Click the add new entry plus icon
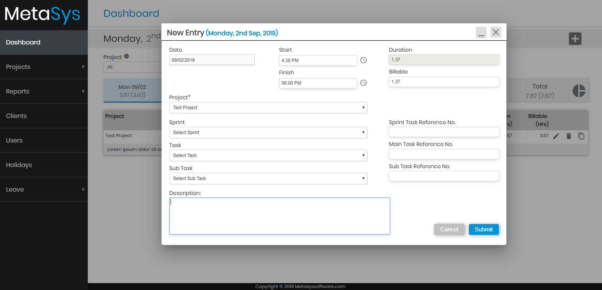Screen dimensions: 602x290 click(575, 39)
